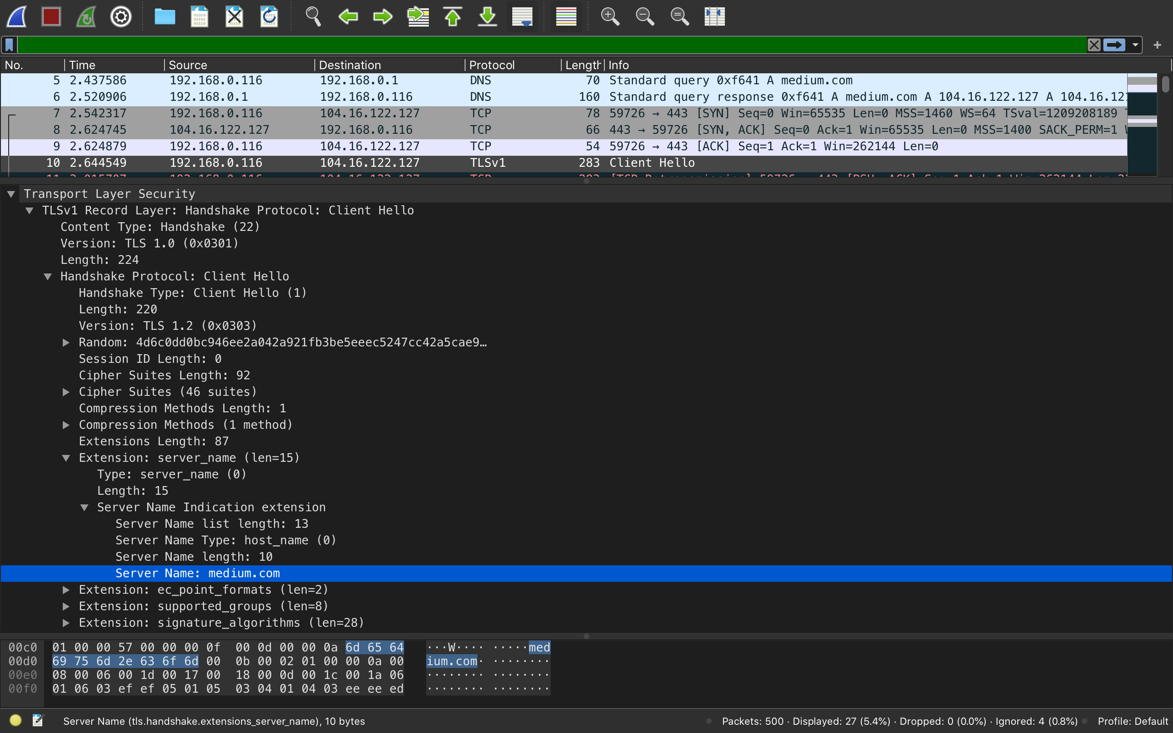Toggle packet colorization rules button
1173x733 pixels.
[566, 17]
